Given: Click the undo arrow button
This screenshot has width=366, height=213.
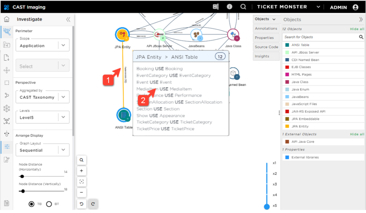Looking at the screenshot, I should click(x=82, y=204).
